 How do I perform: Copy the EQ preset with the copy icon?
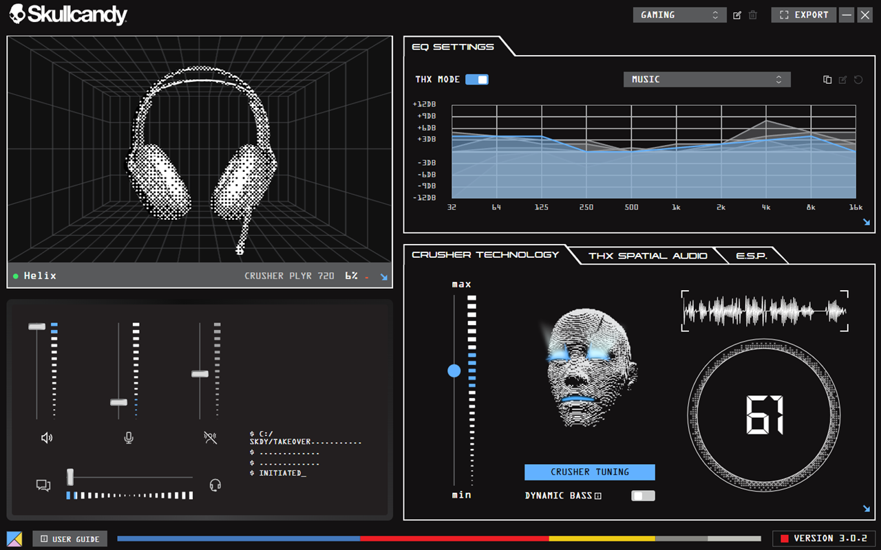[827, 80]
